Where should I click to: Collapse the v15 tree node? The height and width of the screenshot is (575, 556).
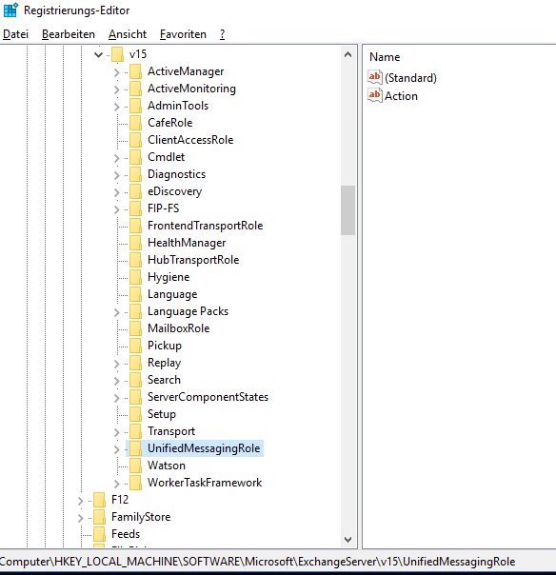(98, 54)
